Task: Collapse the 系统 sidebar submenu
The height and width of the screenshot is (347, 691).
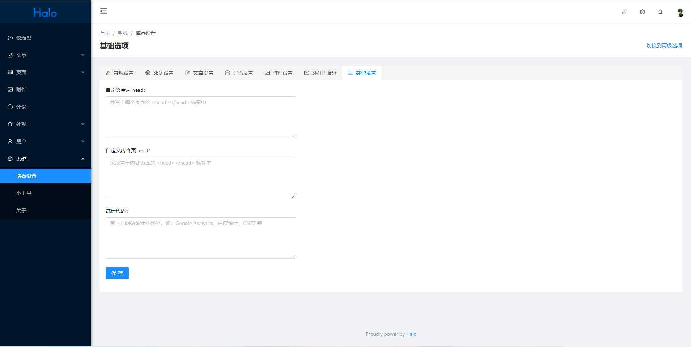Action: [45, 159]
